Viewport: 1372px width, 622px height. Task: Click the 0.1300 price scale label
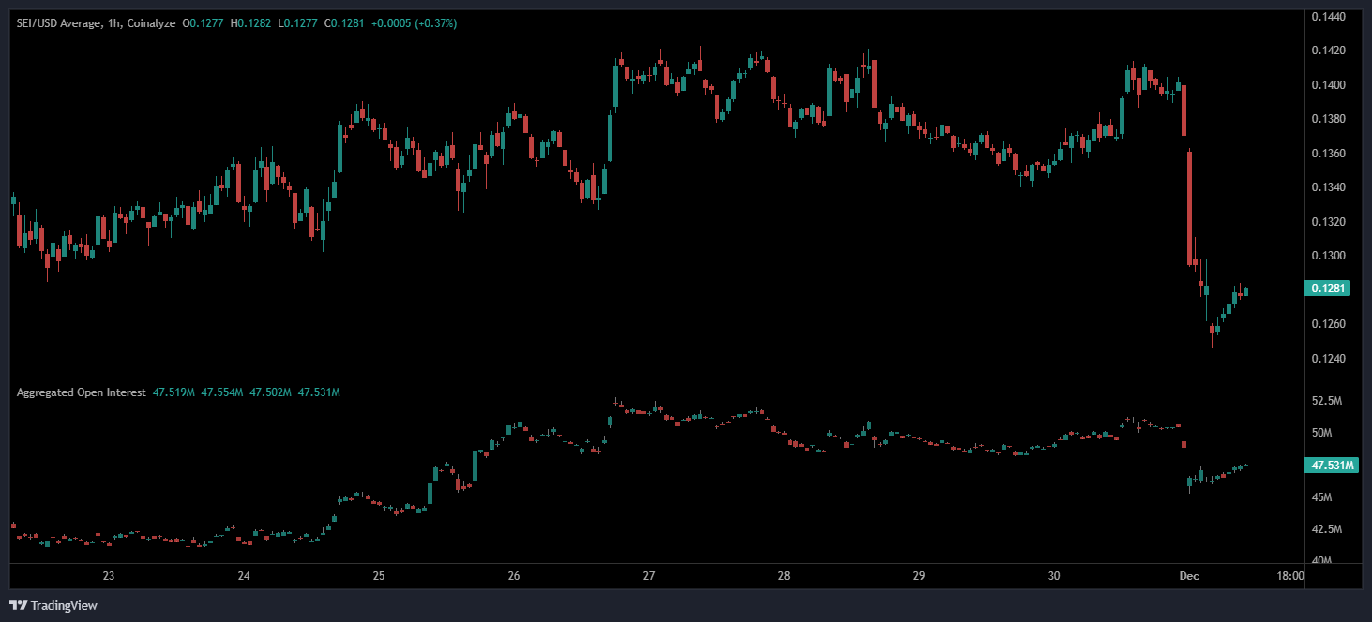click(1328, 256)
